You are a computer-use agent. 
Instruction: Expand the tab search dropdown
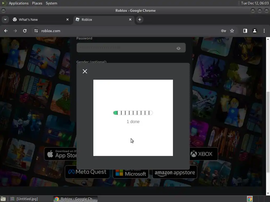tap(5, 19)
